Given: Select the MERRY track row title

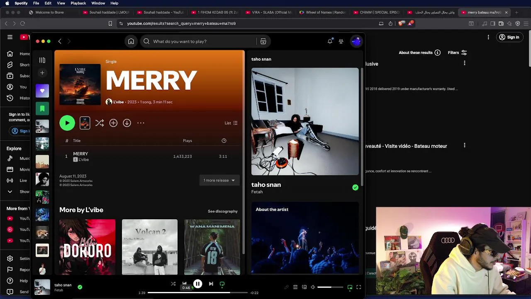Looking at the screenshot, I should pyautogui.click(x=80, y=154).
